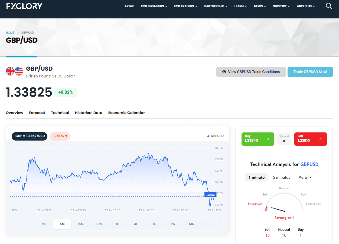Select the 5M chart timeframe

pyautogui.click(x=62, y=224)
